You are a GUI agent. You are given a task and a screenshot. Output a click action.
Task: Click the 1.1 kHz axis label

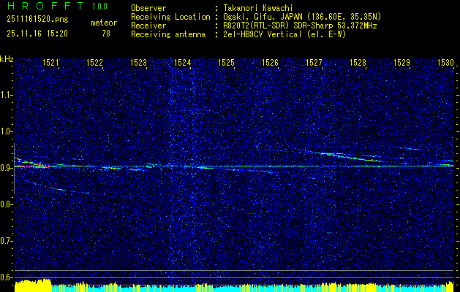6,95
